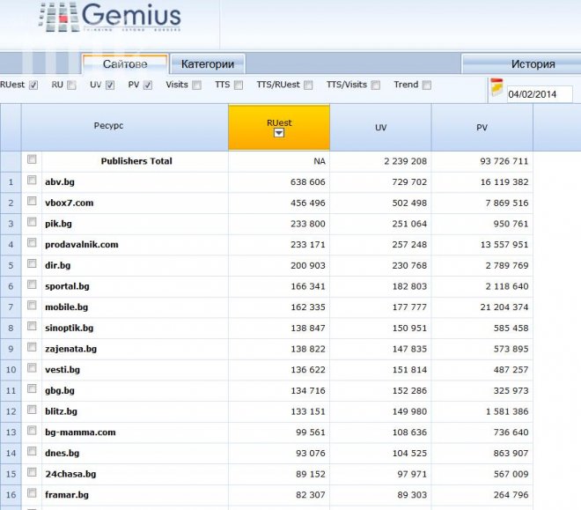This screenshot has width=581, height=510.
Task: Enable the Trend checkbox
Action: pos(427,85)
